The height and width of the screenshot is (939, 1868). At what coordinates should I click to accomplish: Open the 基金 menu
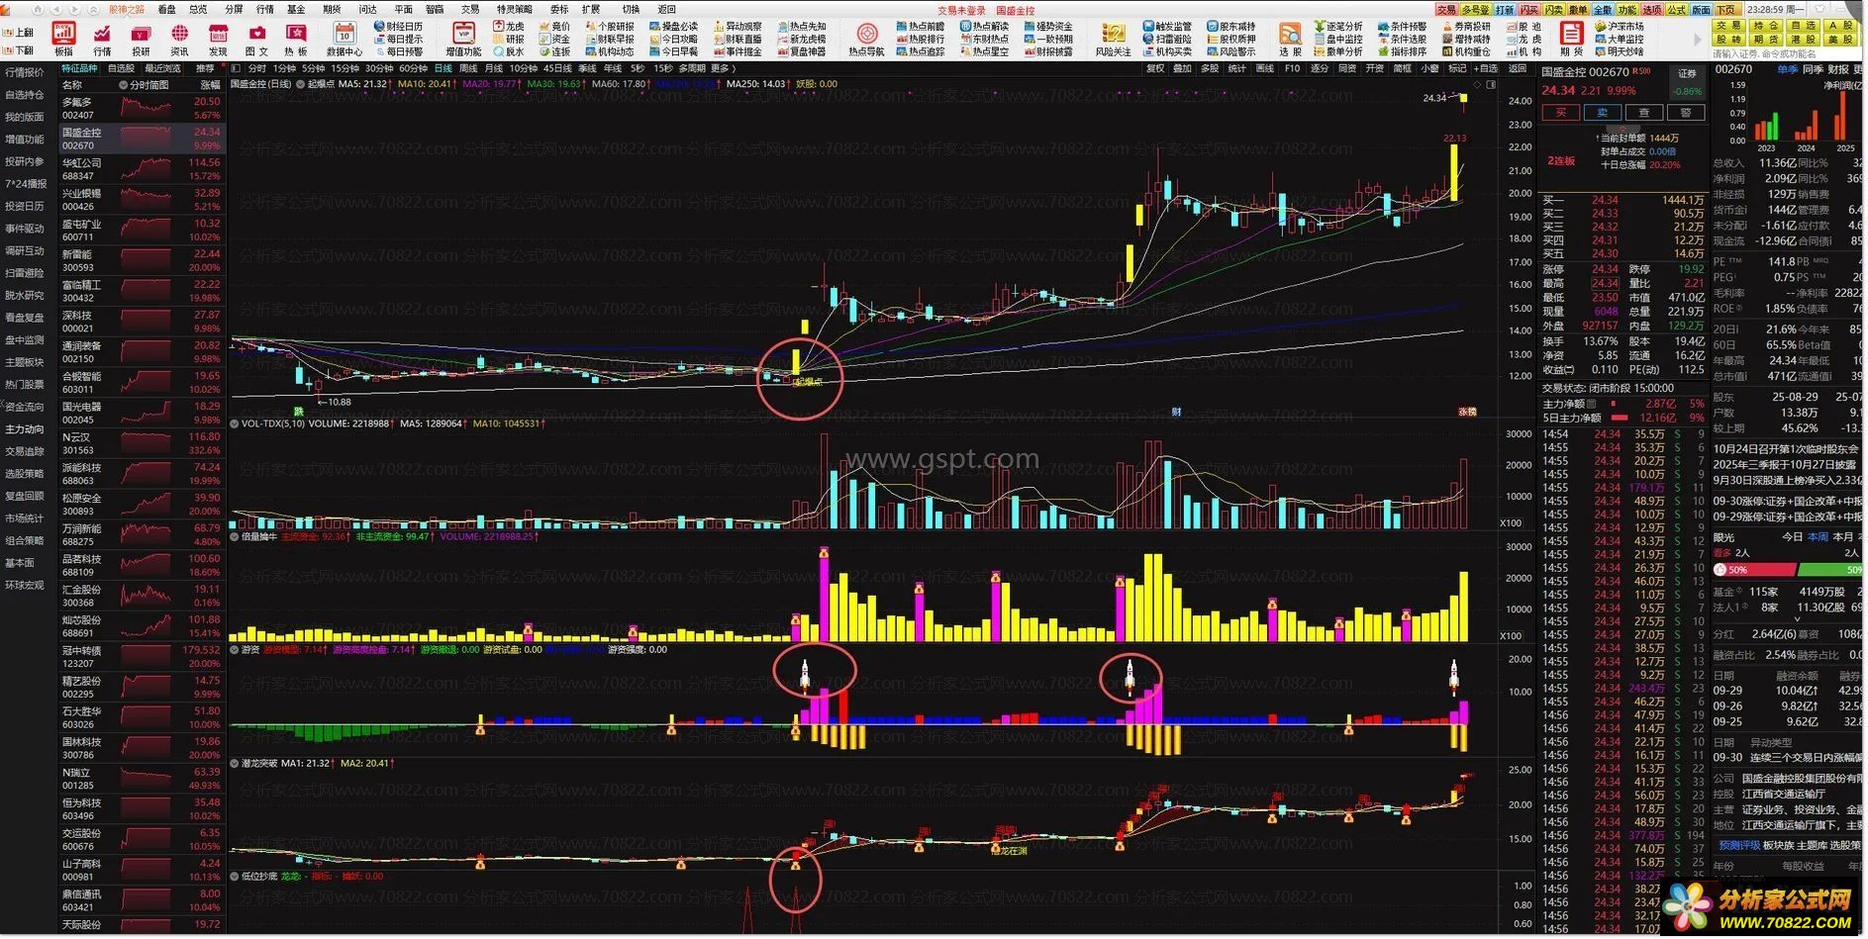[296, 9]
